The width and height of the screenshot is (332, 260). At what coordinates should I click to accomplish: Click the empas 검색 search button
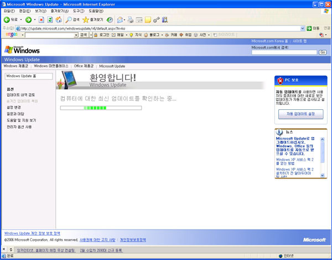tap(84, 35)
